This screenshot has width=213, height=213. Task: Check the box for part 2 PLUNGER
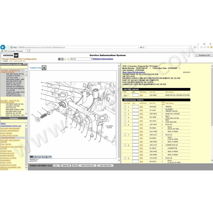coord(125,110)
